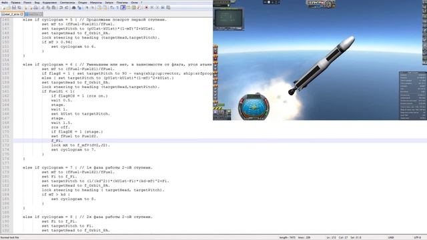The height and width of the screenshot is (240, 427).
Task: Open the Правка menu
Action: (x=15, y=3)
